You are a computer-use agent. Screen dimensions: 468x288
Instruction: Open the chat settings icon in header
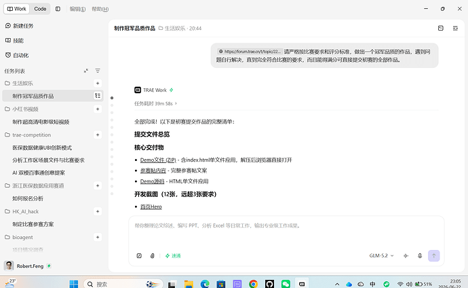[455, 28]
